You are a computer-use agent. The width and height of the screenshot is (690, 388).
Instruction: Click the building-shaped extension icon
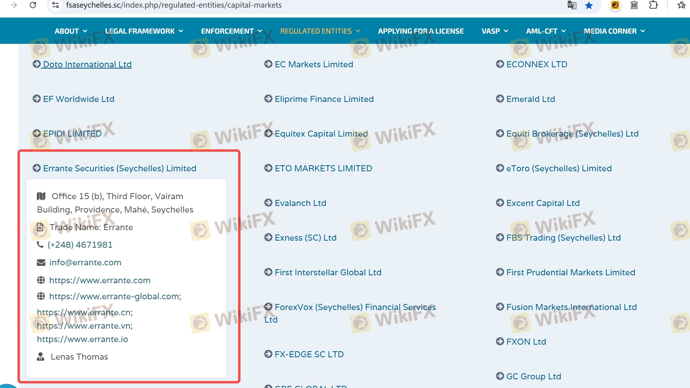634,5
